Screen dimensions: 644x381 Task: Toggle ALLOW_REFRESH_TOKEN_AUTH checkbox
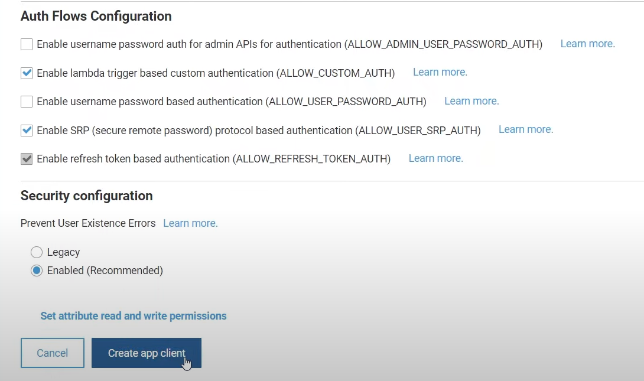pyautogui.click(x=27, y=159)
